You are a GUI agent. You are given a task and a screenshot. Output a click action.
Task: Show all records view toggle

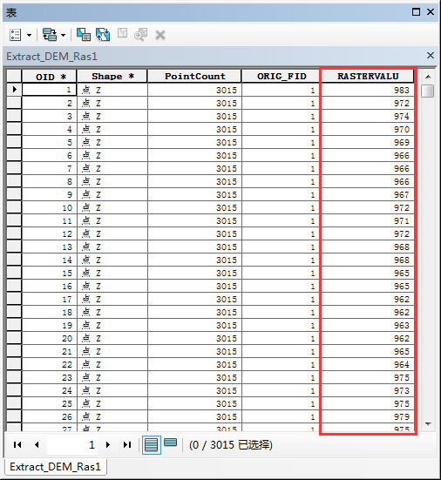pos(152,445)
